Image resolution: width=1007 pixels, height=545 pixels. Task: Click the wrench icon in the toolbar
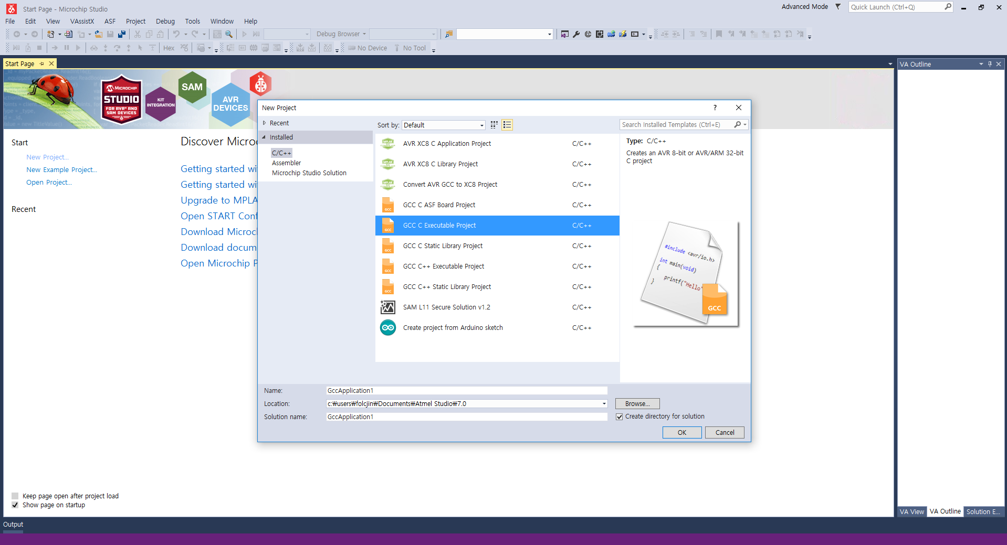(x=576, y=34)
